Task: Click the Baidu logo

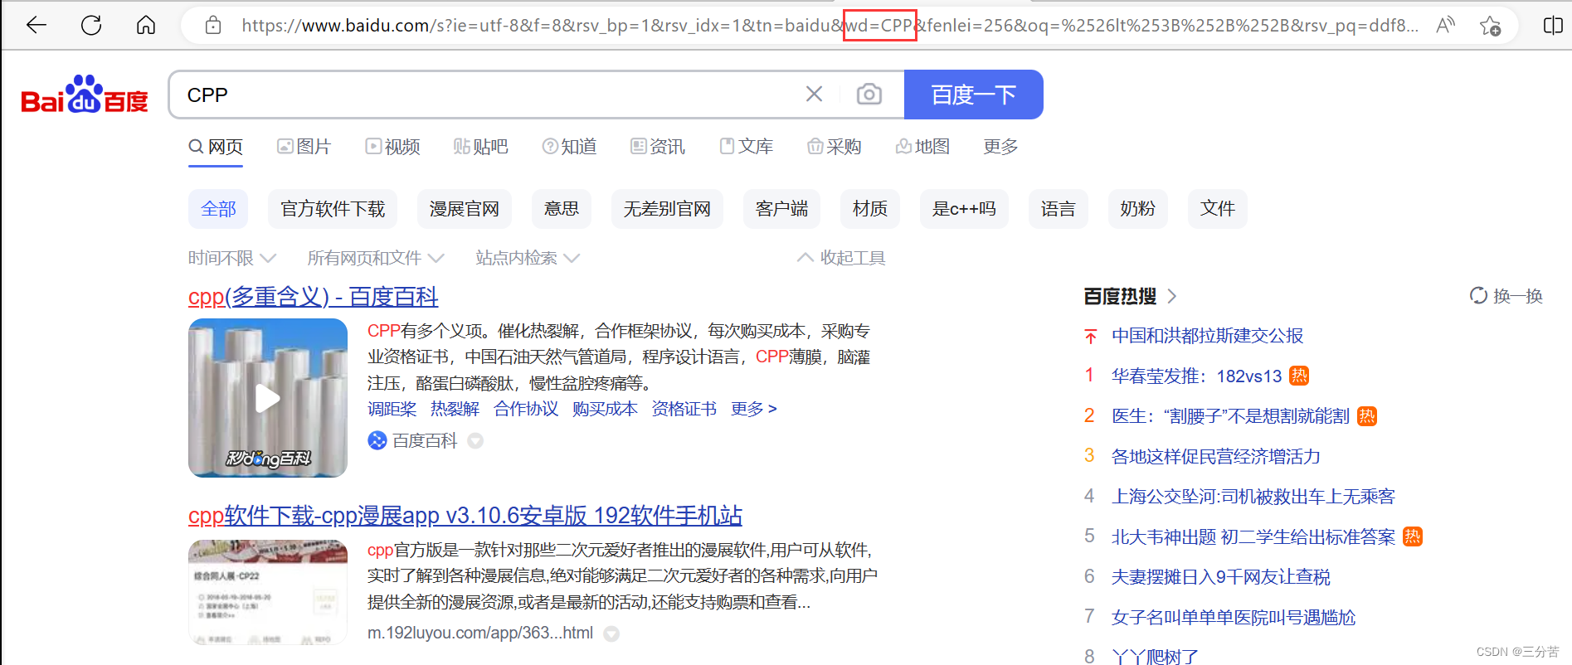Action: 85,95
